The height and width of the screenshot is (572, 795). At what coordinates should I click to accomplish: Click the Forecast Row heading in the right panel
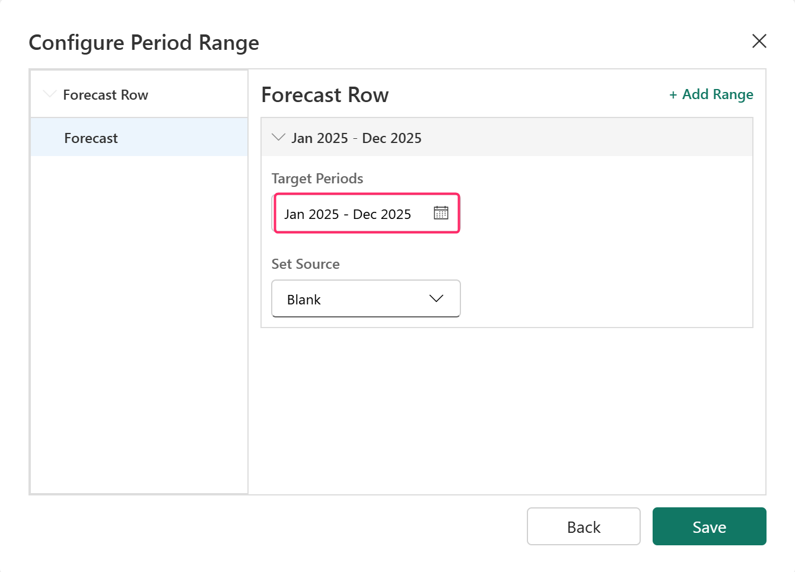(x=325, y=95)
